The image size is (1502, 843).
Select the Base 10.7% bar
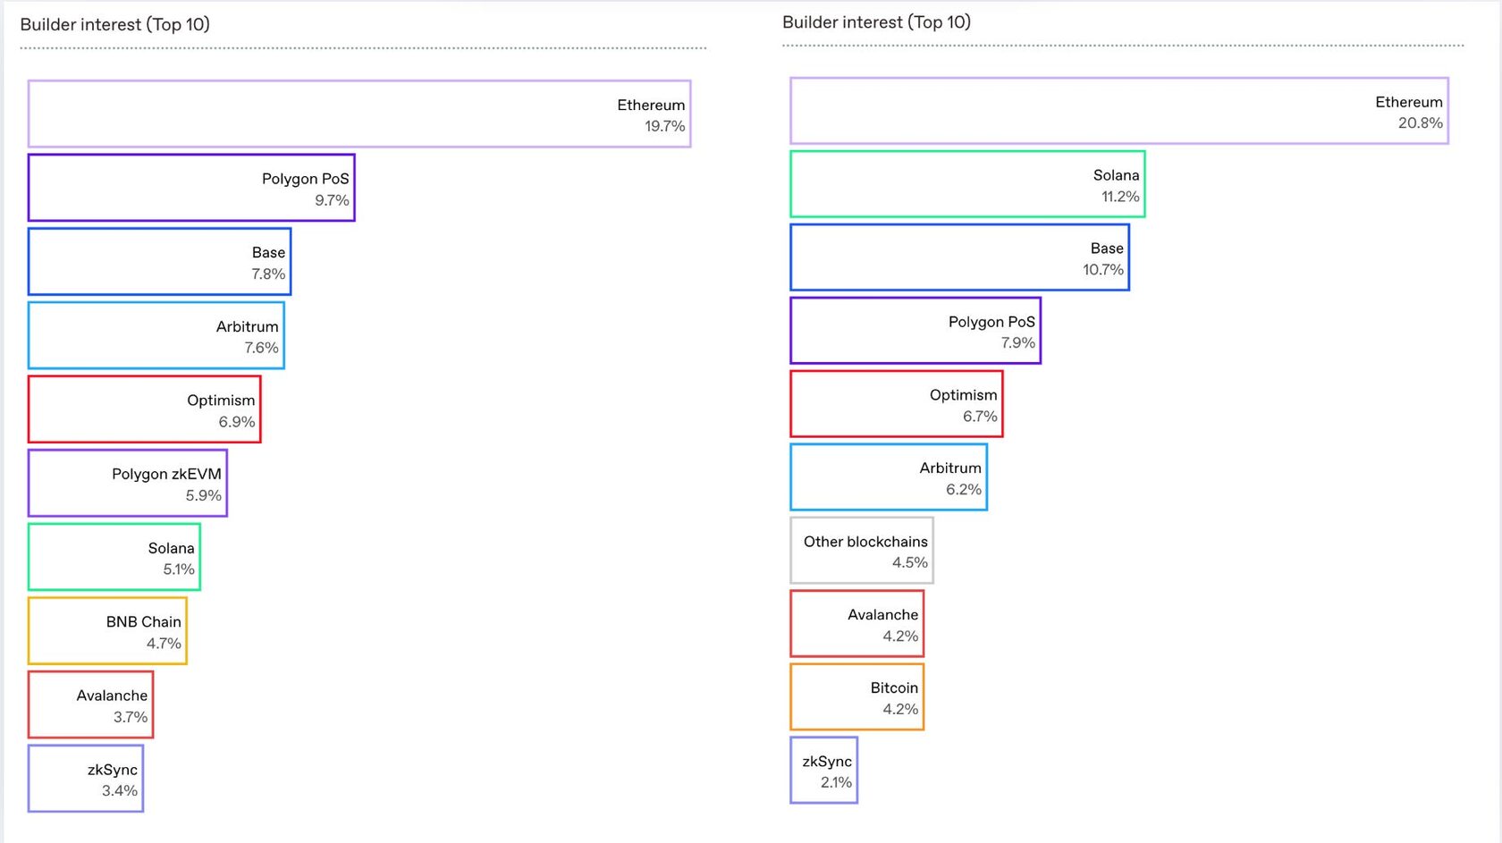tap(960, 257)
